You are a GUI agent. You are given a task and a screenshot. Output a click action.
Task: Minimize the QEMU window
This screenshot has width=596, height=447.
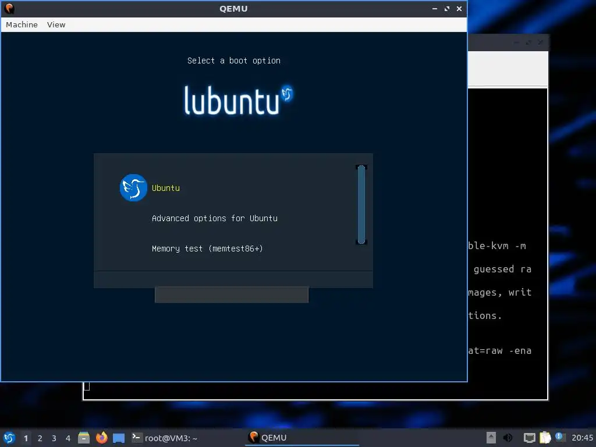click(434, 9)
